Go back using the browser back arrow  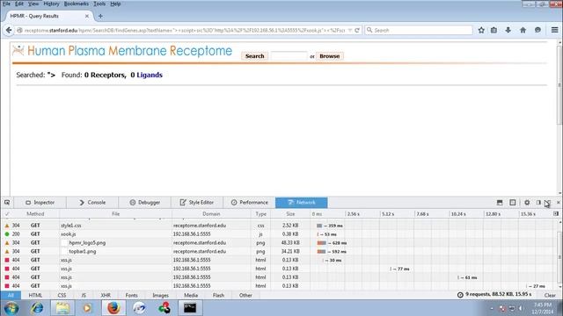pos(9,31)
